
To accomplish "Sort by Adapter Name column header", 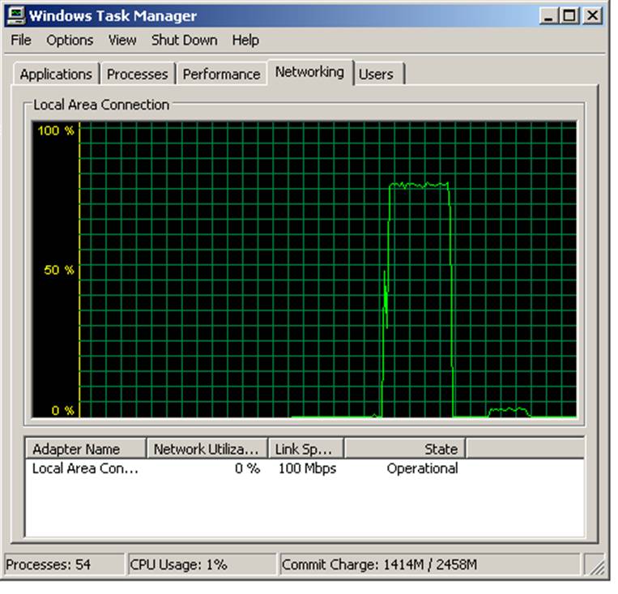I will (x=86, y=449).
